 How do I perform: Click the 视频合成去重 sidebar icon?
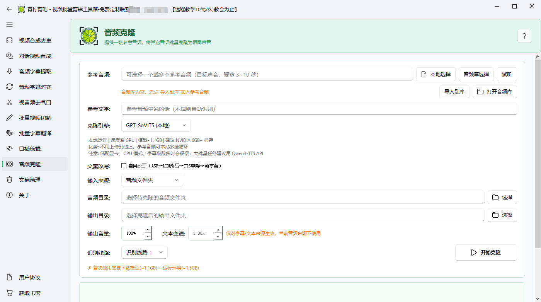coord(10,41)
